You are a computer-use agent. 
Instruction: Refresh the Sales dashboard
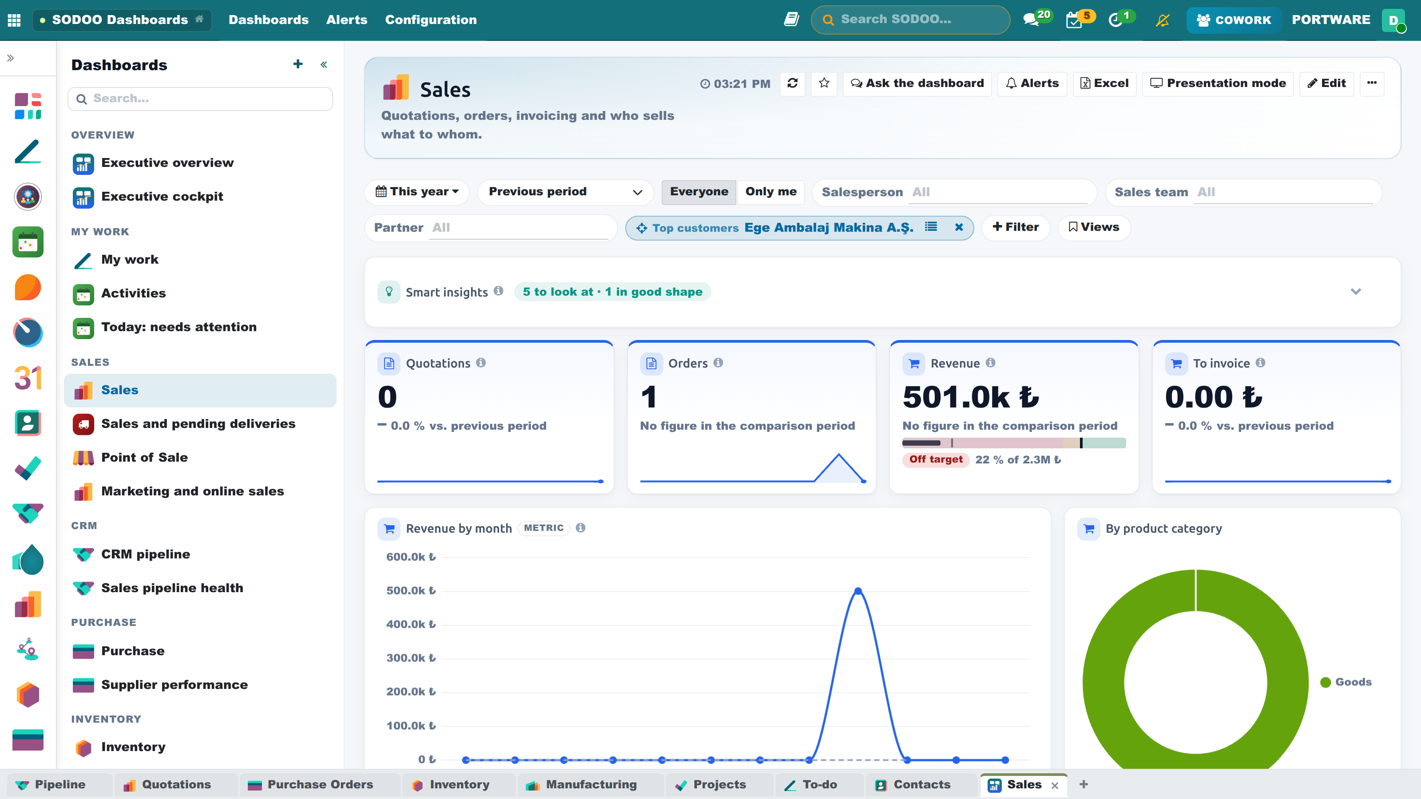click(793, 83)
